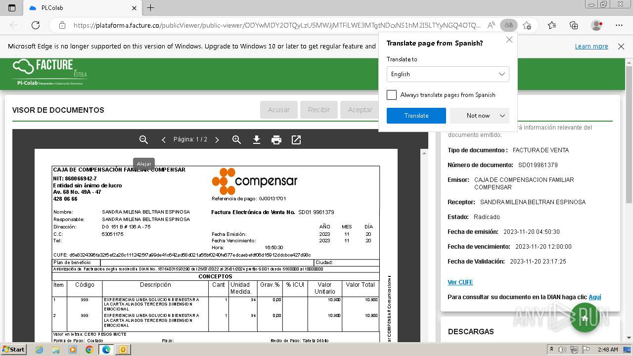
Task: Enable Always translate pages from Spanish
Action: click(392, 95)
